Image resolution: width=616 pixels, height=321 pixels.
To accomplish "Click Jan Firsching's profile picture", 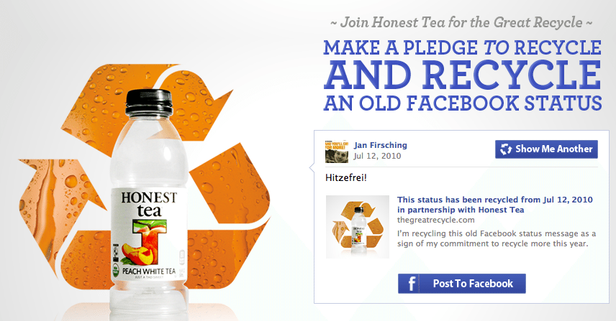I will coord(337,152).
